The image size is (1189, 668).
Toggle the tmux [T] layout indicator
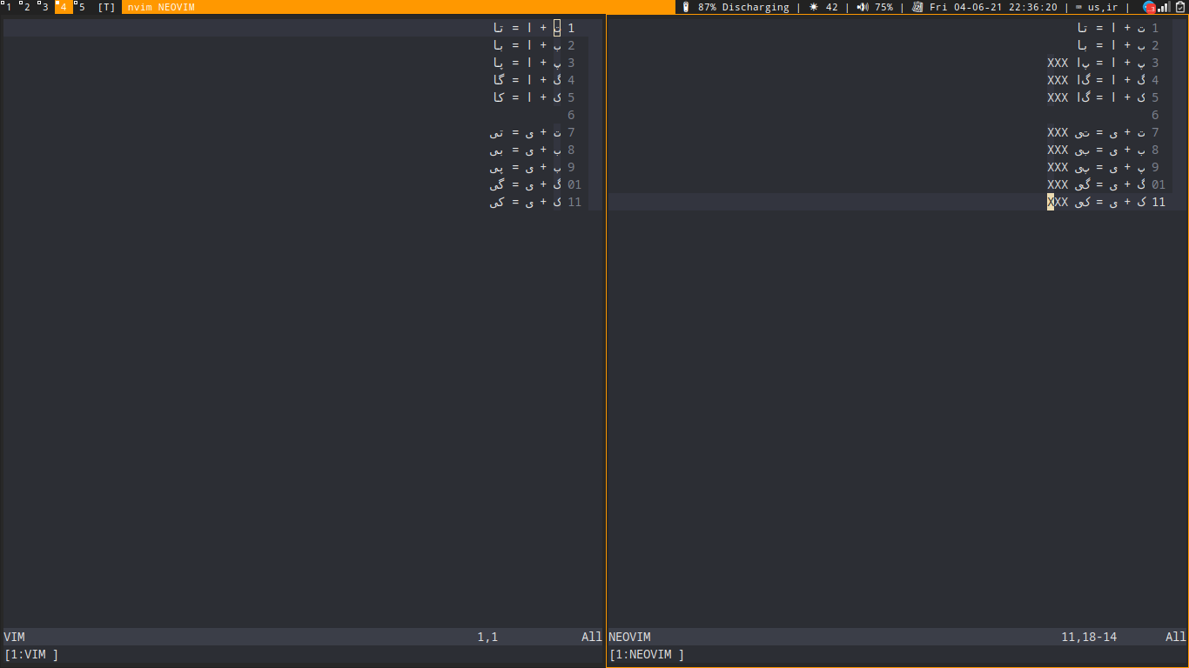click(x=105, y=7)
